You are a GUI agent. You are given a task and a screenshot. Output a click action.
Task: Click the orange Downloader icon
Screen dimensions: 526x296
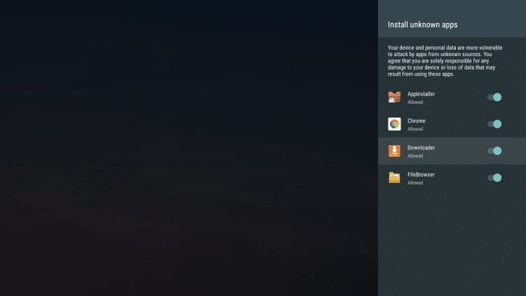(x=395, y=151)
